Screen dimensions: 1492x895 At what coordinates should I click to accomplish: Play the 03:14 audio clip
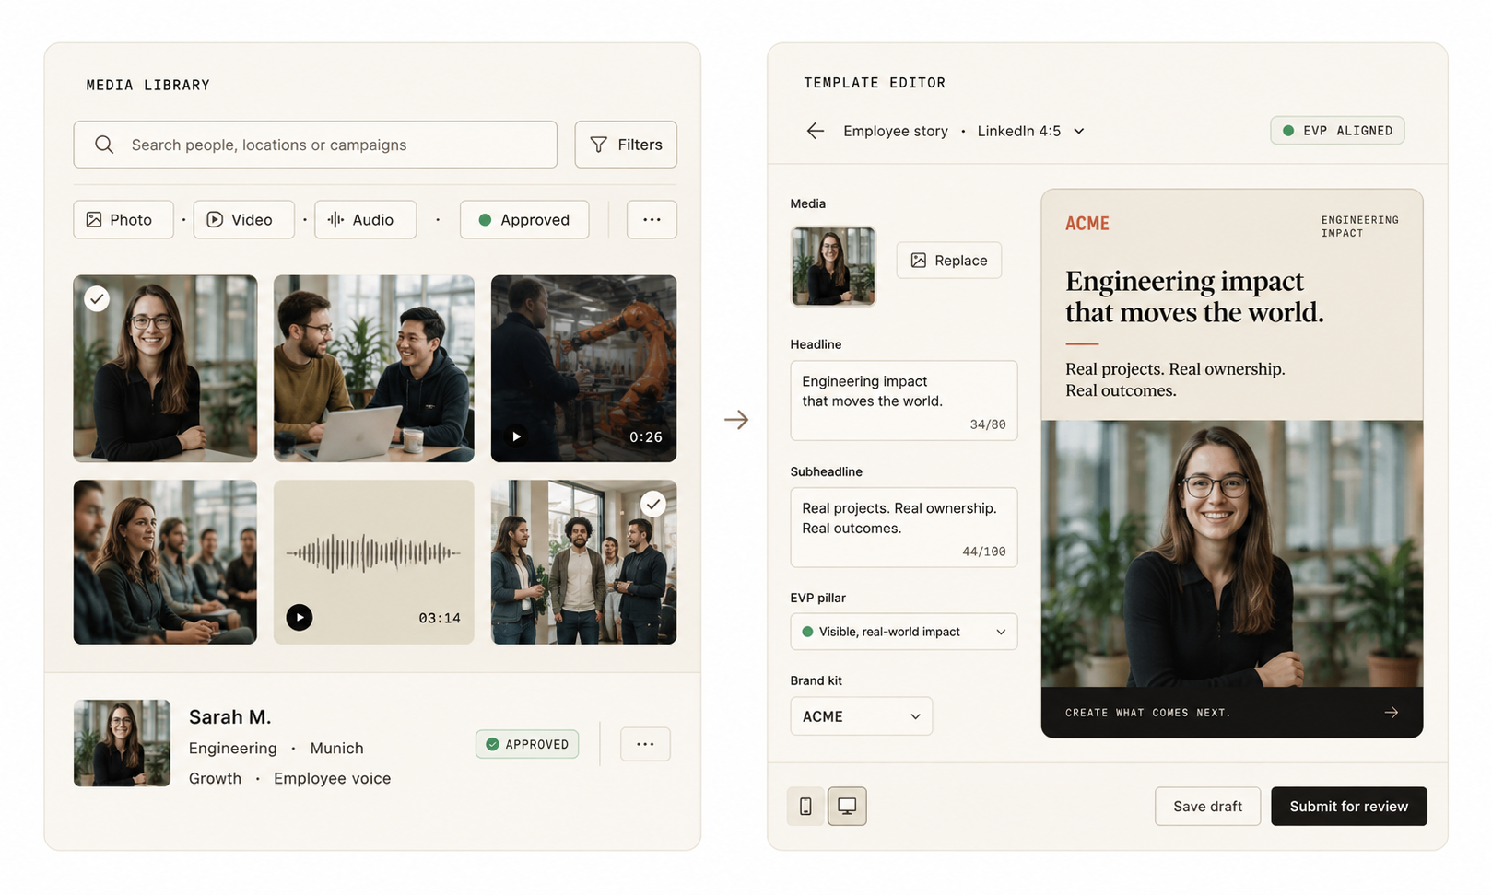[x=300, y=617]
